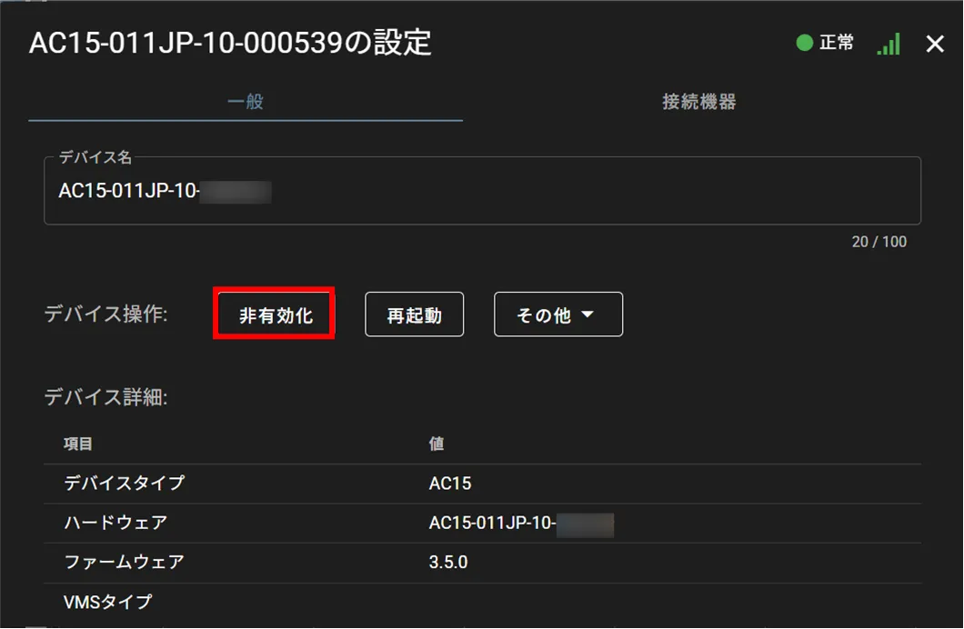964x629 pixels.
Task: Click into the デバイス名 input field
Action: click(x=482, y=192)
